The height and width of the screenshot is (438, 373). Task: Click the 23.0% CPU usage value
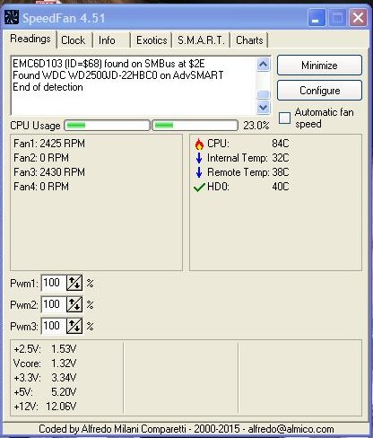click(x=256, y=126)
